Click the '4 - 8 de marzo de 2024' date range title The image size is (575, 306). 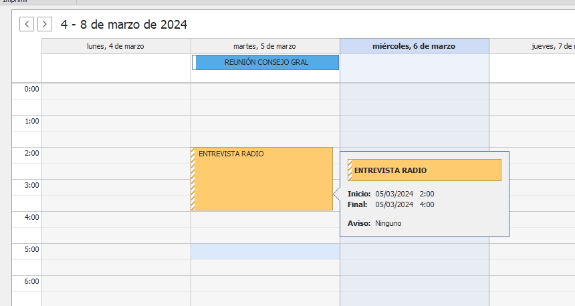(x=124, y=25)
